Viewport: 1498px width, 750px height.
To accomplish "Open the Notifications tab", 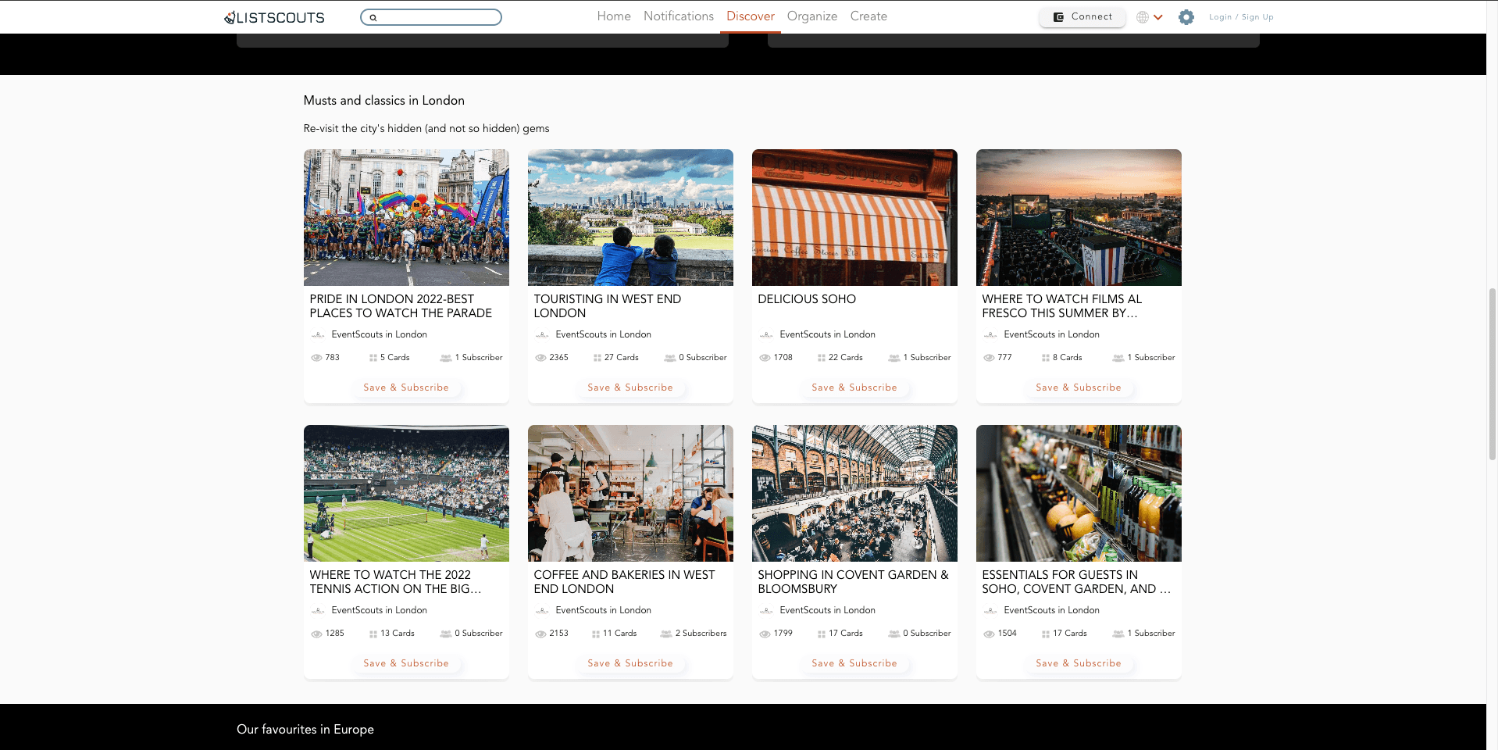I will [x=678, y=16].
